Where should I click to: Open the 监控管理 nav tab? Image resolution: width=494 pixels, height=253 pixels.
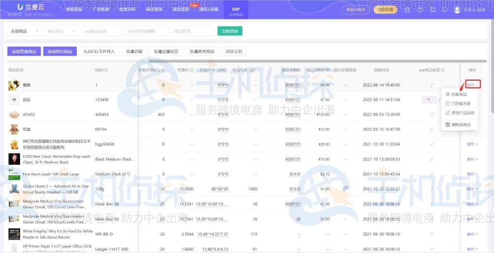[180, 10]
